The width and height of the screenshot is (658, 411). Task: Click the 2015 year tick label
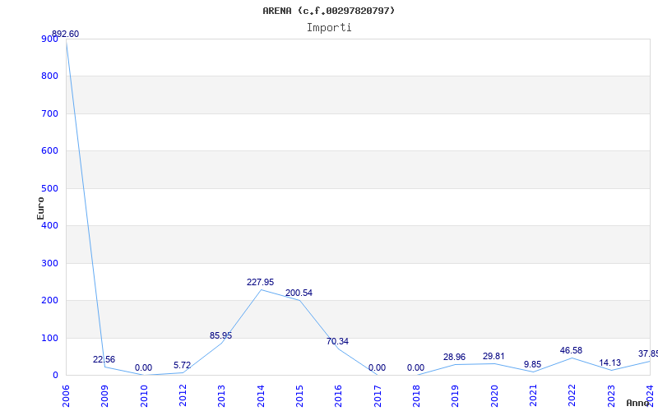click(299, 395)
